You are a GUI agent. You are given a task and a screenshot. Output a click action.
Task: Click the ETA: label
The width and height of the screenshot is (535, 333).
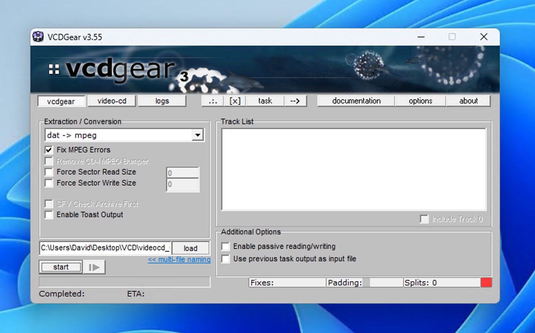pos(136,294)
